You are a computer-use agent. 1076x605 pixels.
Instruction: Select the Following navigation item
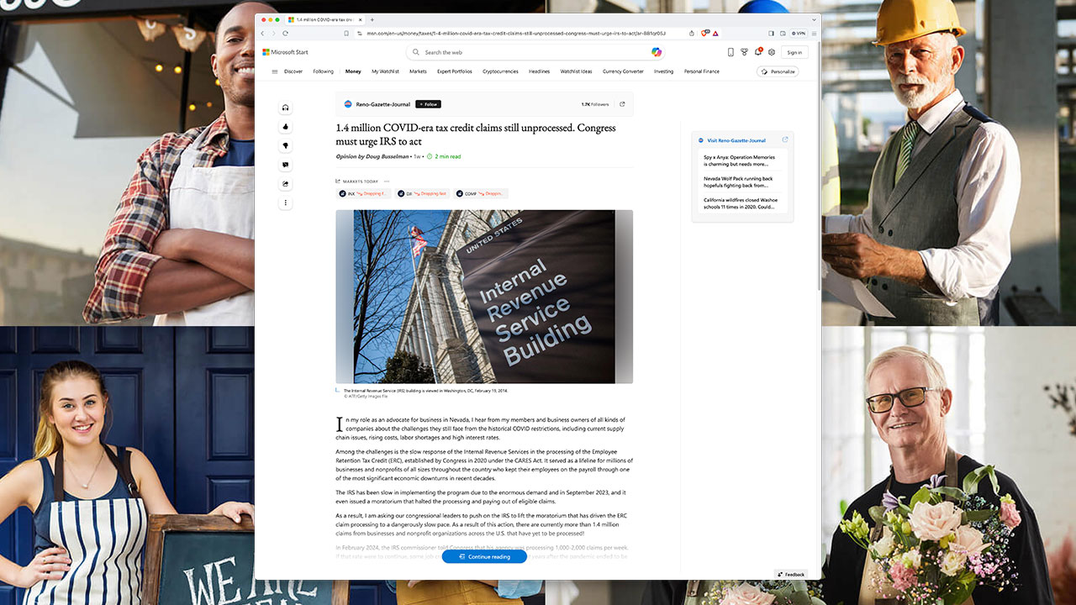324,71
